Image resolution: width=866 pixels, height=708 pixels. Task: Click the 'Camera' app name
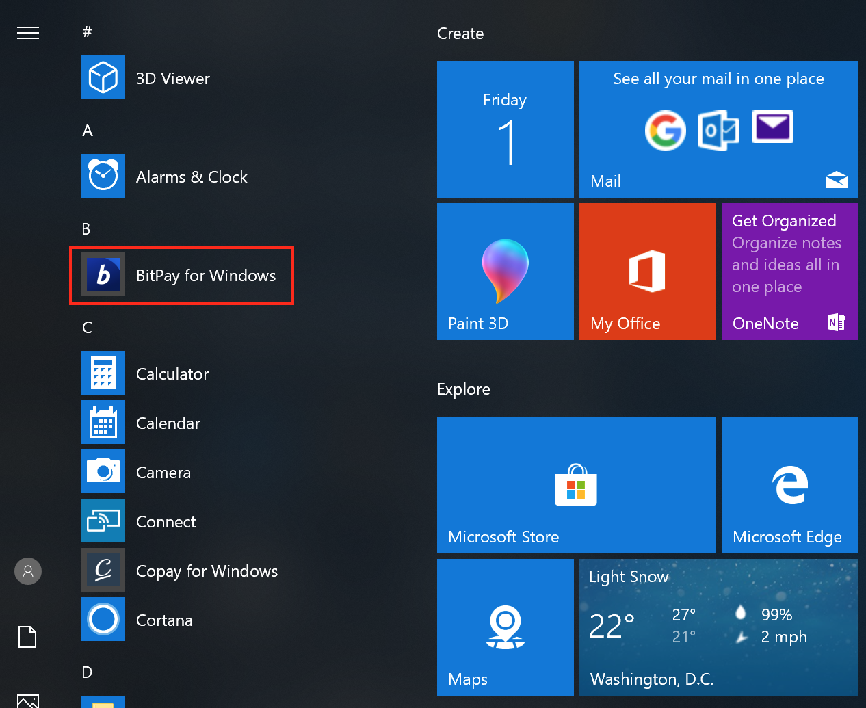pyautogui.click(x=163, y=473)
